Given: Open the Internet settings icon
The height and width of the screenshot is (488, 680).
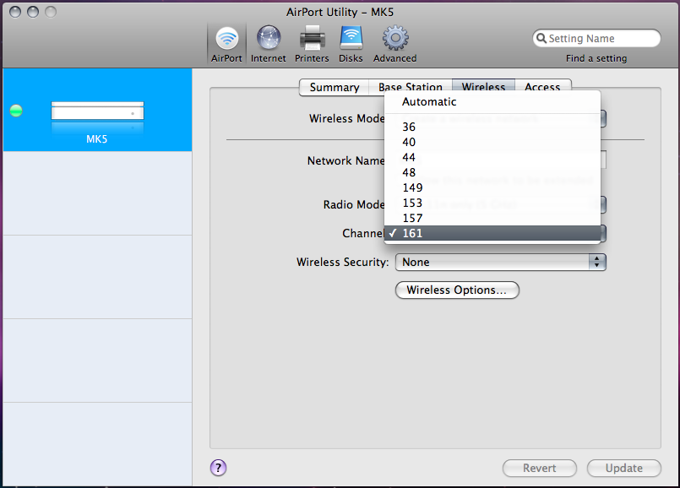Looking at the screenshot, I should [268, 44].
